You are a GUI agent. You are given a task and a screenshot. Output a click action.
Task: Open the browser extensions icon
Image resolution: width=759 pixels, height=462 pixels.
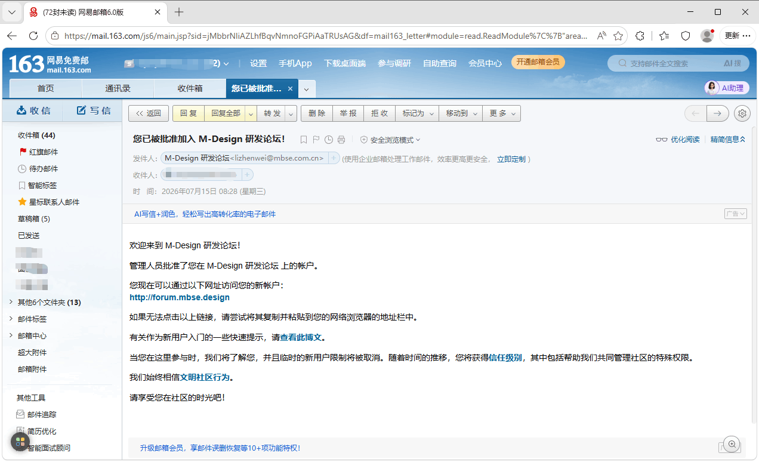(x=640, y=36)
